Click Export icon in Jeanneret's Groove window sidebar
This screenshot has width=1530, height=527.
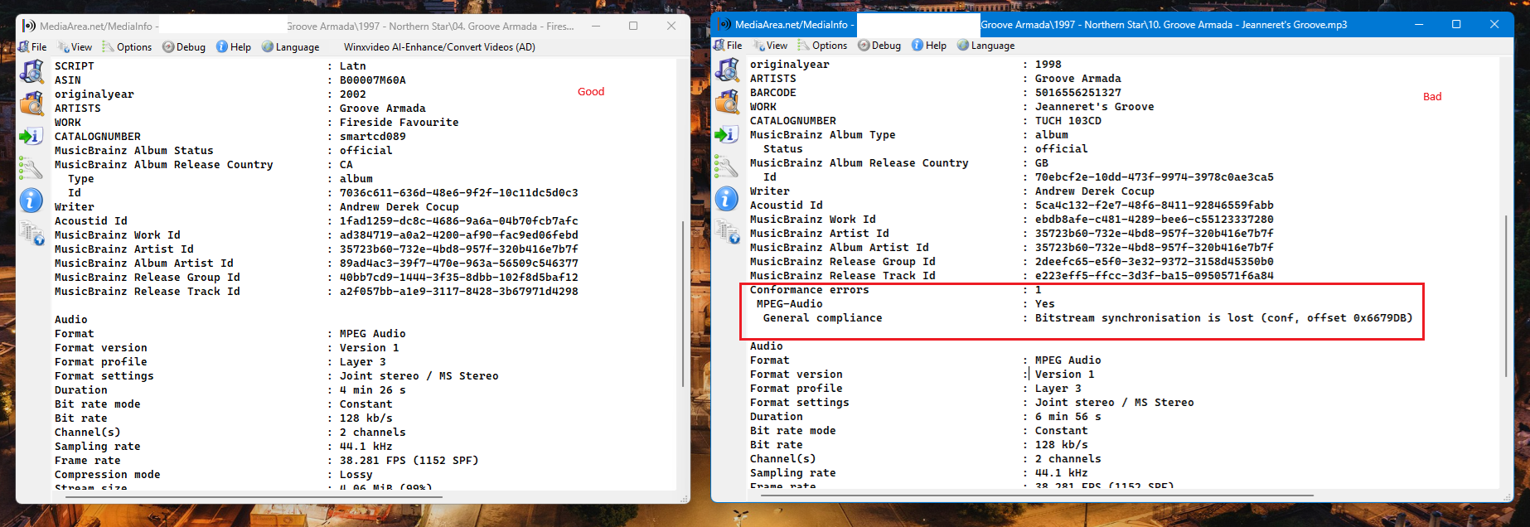click(727, 134)
